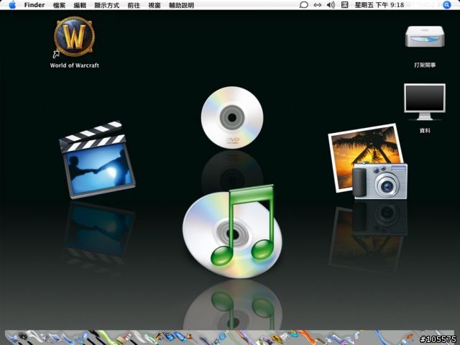Click the iPhoto camera and photo graphic

[x=368, y=162]
